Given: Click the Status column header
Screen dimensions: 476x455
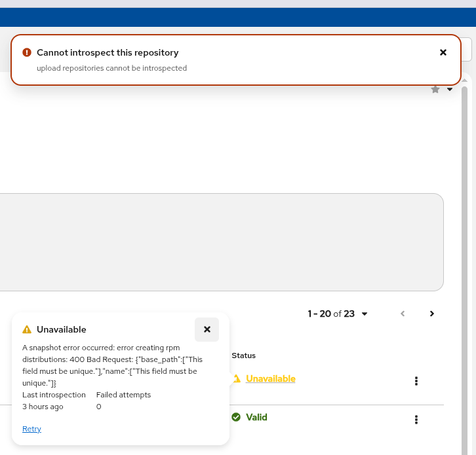Looking at the screenshot, I should pyautogui.click(x=243, y=355).
